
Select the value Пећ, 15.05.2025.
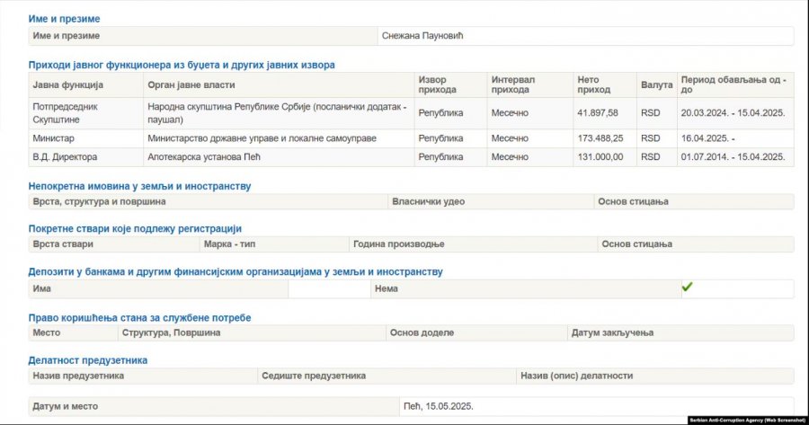439,406
